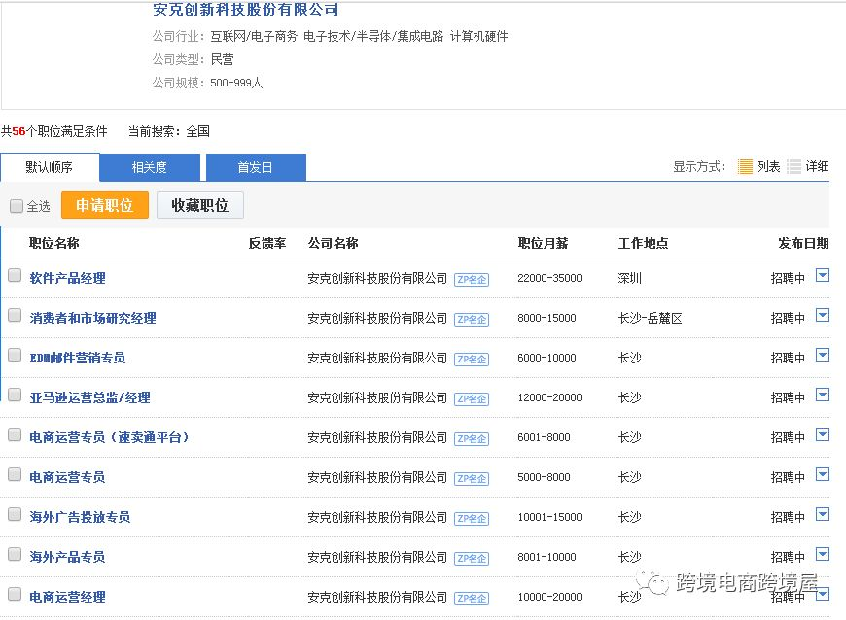Expand details arrow for 消费者和市场研究经理 row
The image size is (846, 620).
click(823, 316)
